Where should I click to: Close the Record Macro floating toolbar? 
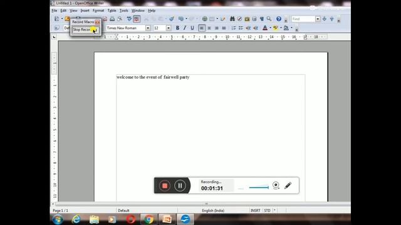(x=98, y=22)
